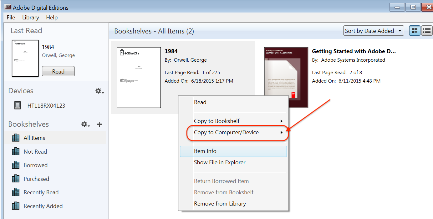Screen dimensions: 433x219
Task: Select the HT118RX04123 device name
Action: (x=46, y=106)
